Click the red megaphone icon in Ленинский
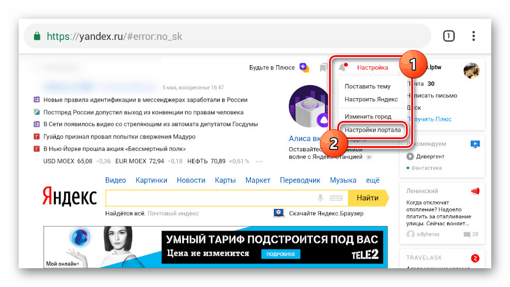This screenshot has height=287, width=510. point(475,191)
